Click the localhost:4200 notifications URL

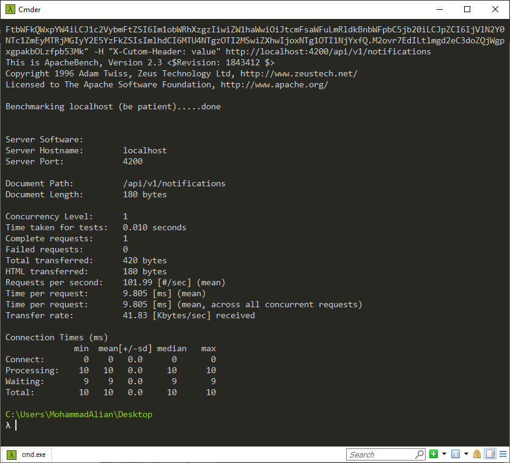328,52
